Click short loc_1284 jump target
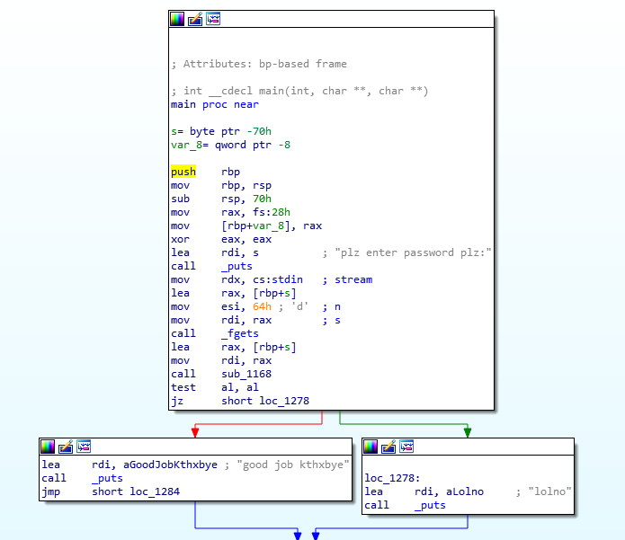Screen dimensions: 625x540 coord(136,491)
